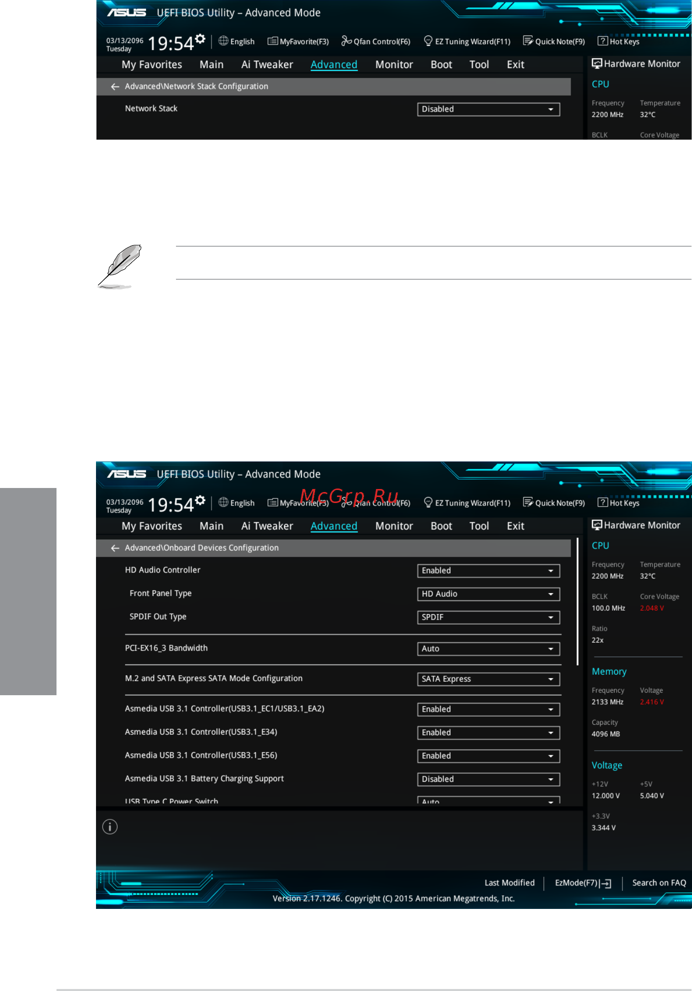
Task: Open Tool tab in Network Stack screen
Action: click(479, 65)
